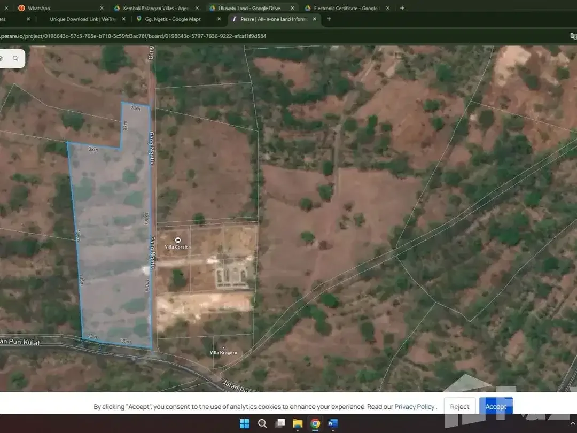Select the Perare All-in-one Land tab

(273, 19)
